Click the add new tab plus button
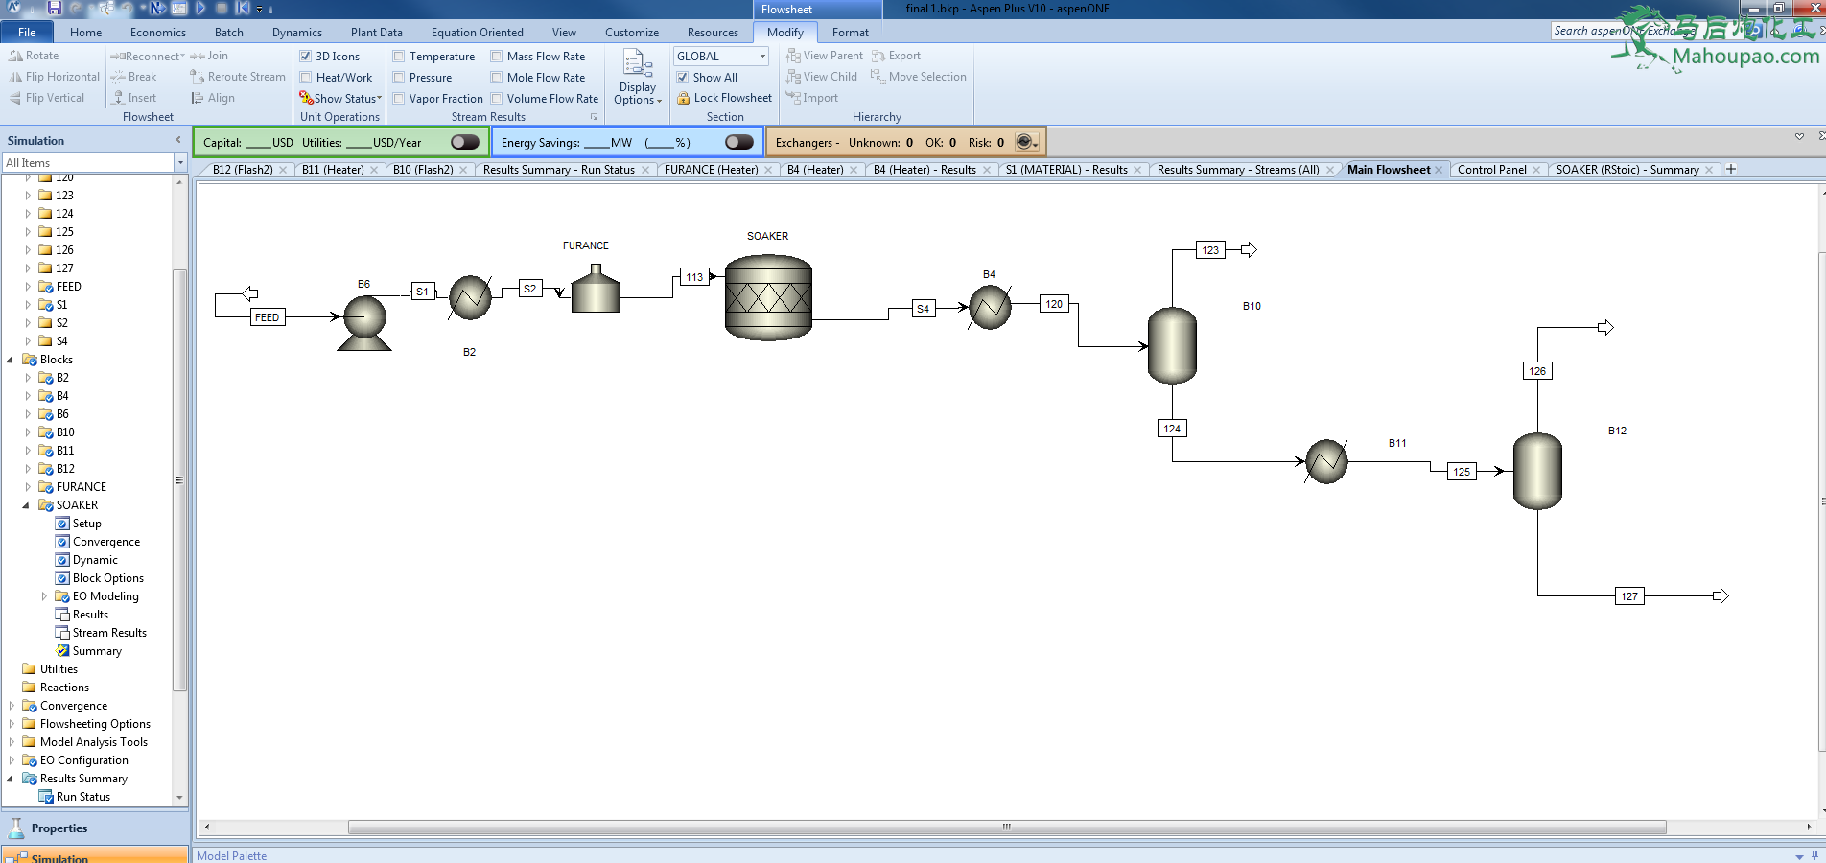The height and width of the screenshot is (863, 1826). click(1731, 170)
